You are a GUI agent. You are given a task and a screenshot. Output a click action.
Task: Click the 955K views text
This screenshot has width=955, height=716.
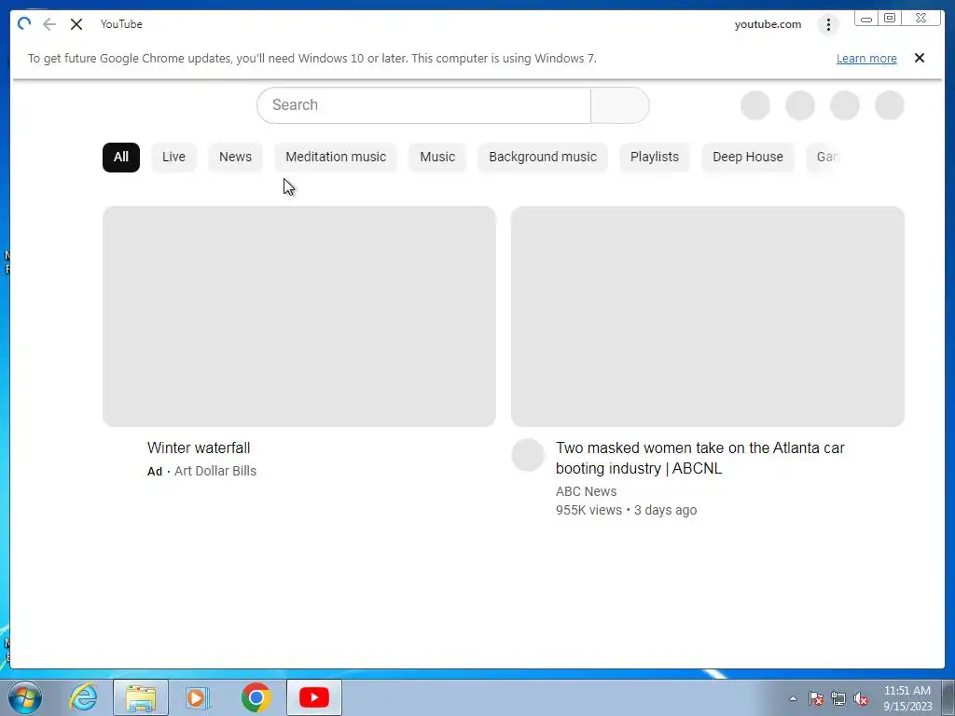(x=588, y=510)
